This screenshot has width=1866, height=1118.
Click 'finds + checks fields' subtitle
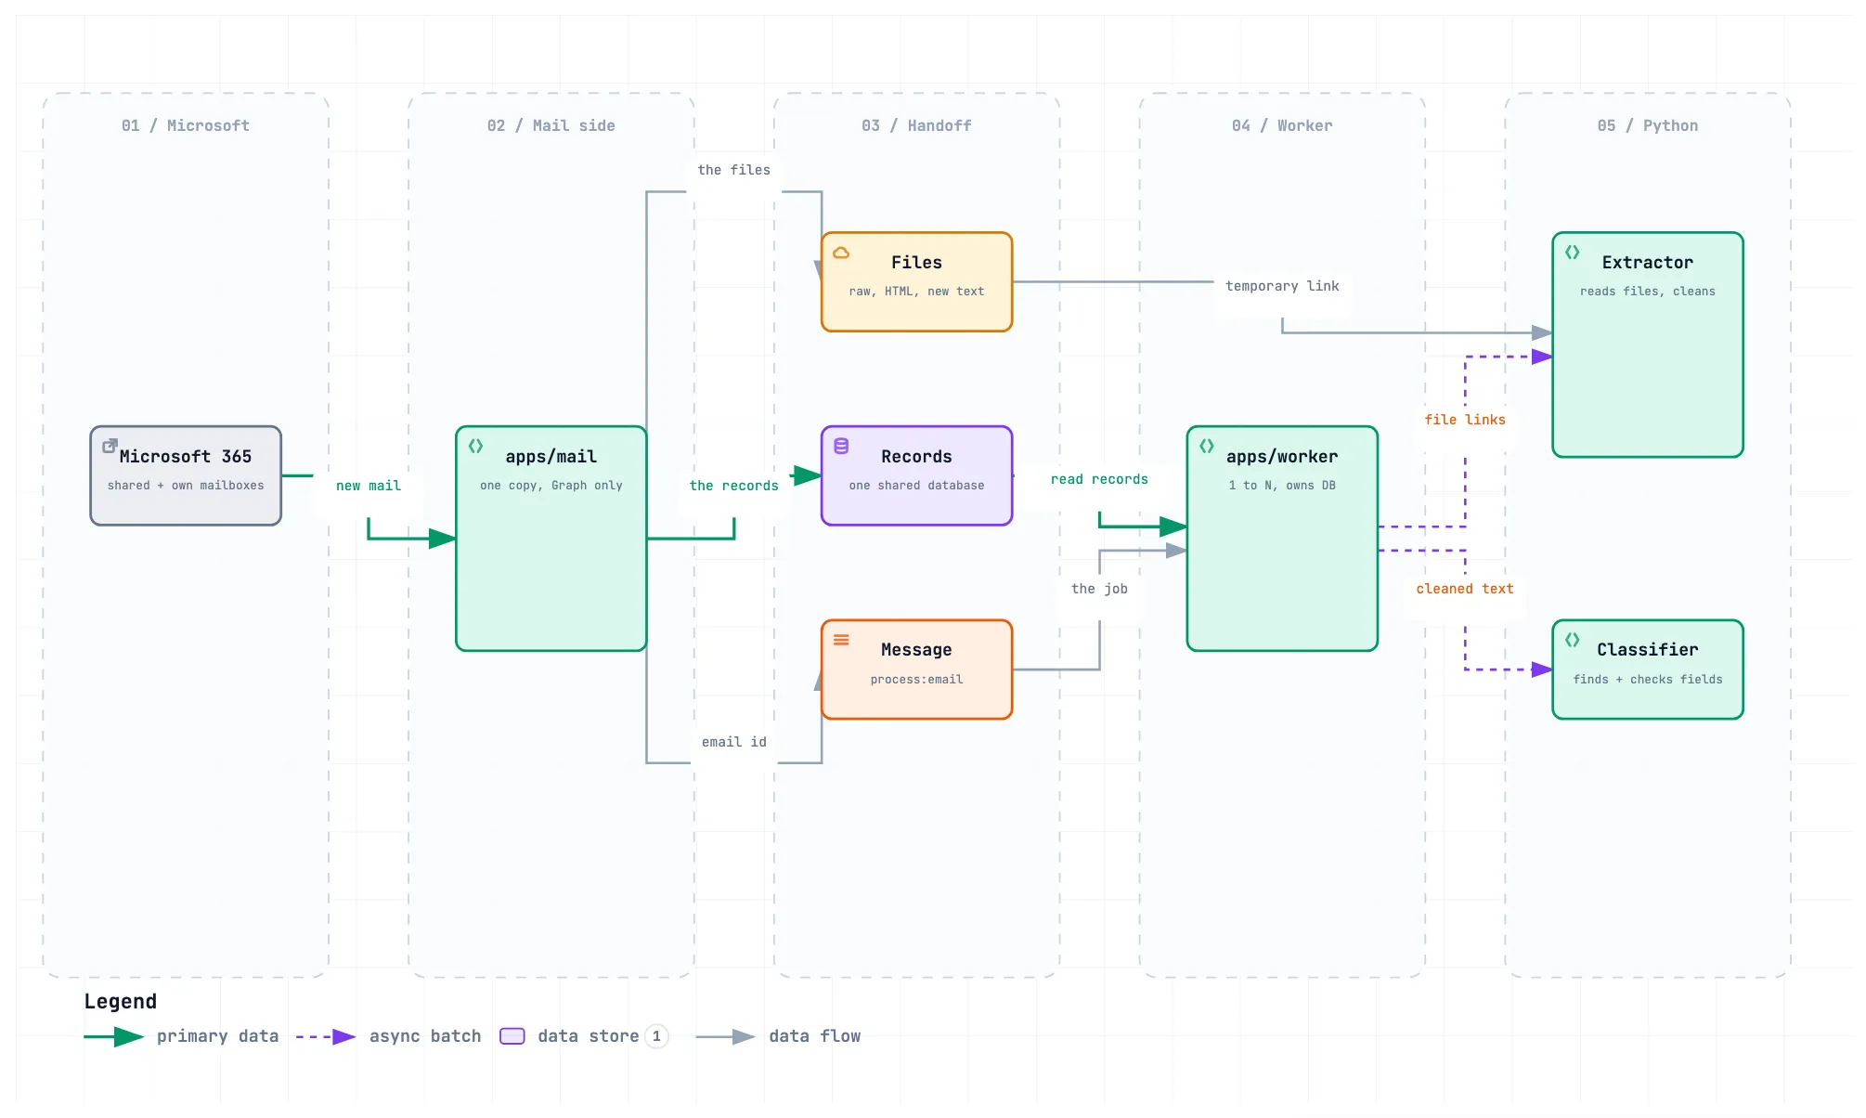click(x=1648, y=680)
